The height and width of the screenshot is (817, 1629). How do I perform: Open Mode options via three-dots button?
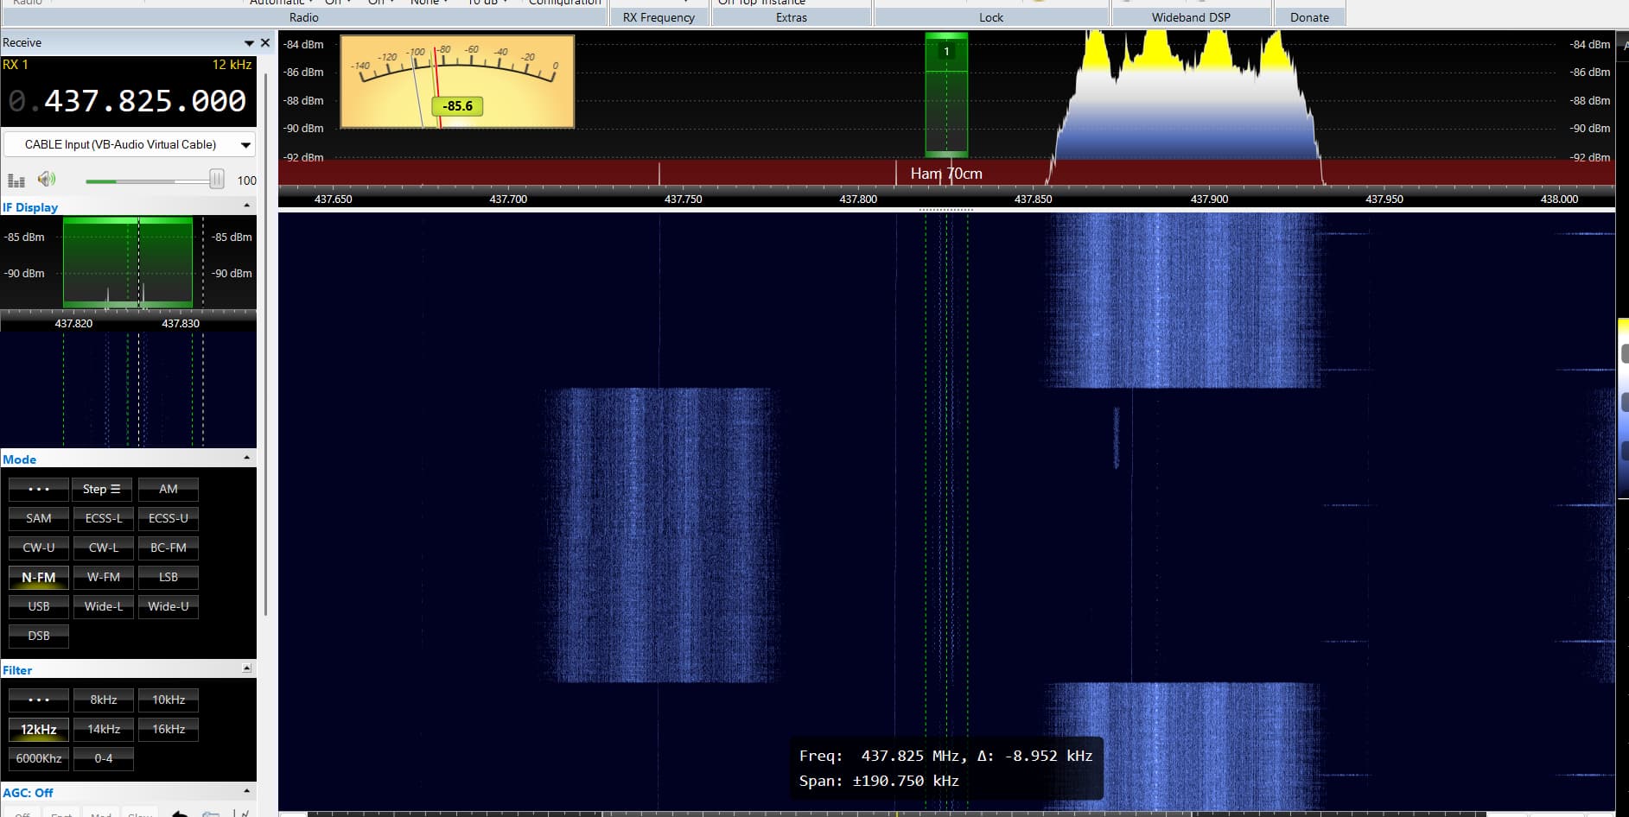(x=39, y=489)
